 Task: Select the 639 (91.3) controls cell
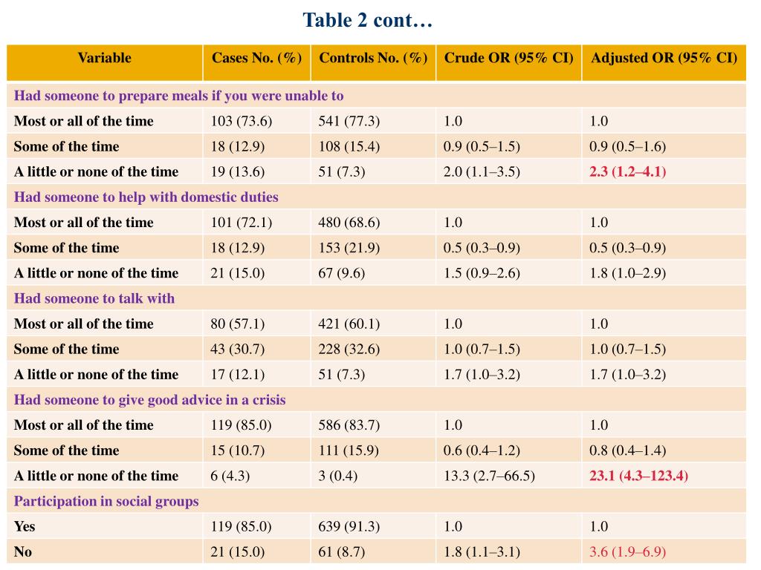(349, 527)
